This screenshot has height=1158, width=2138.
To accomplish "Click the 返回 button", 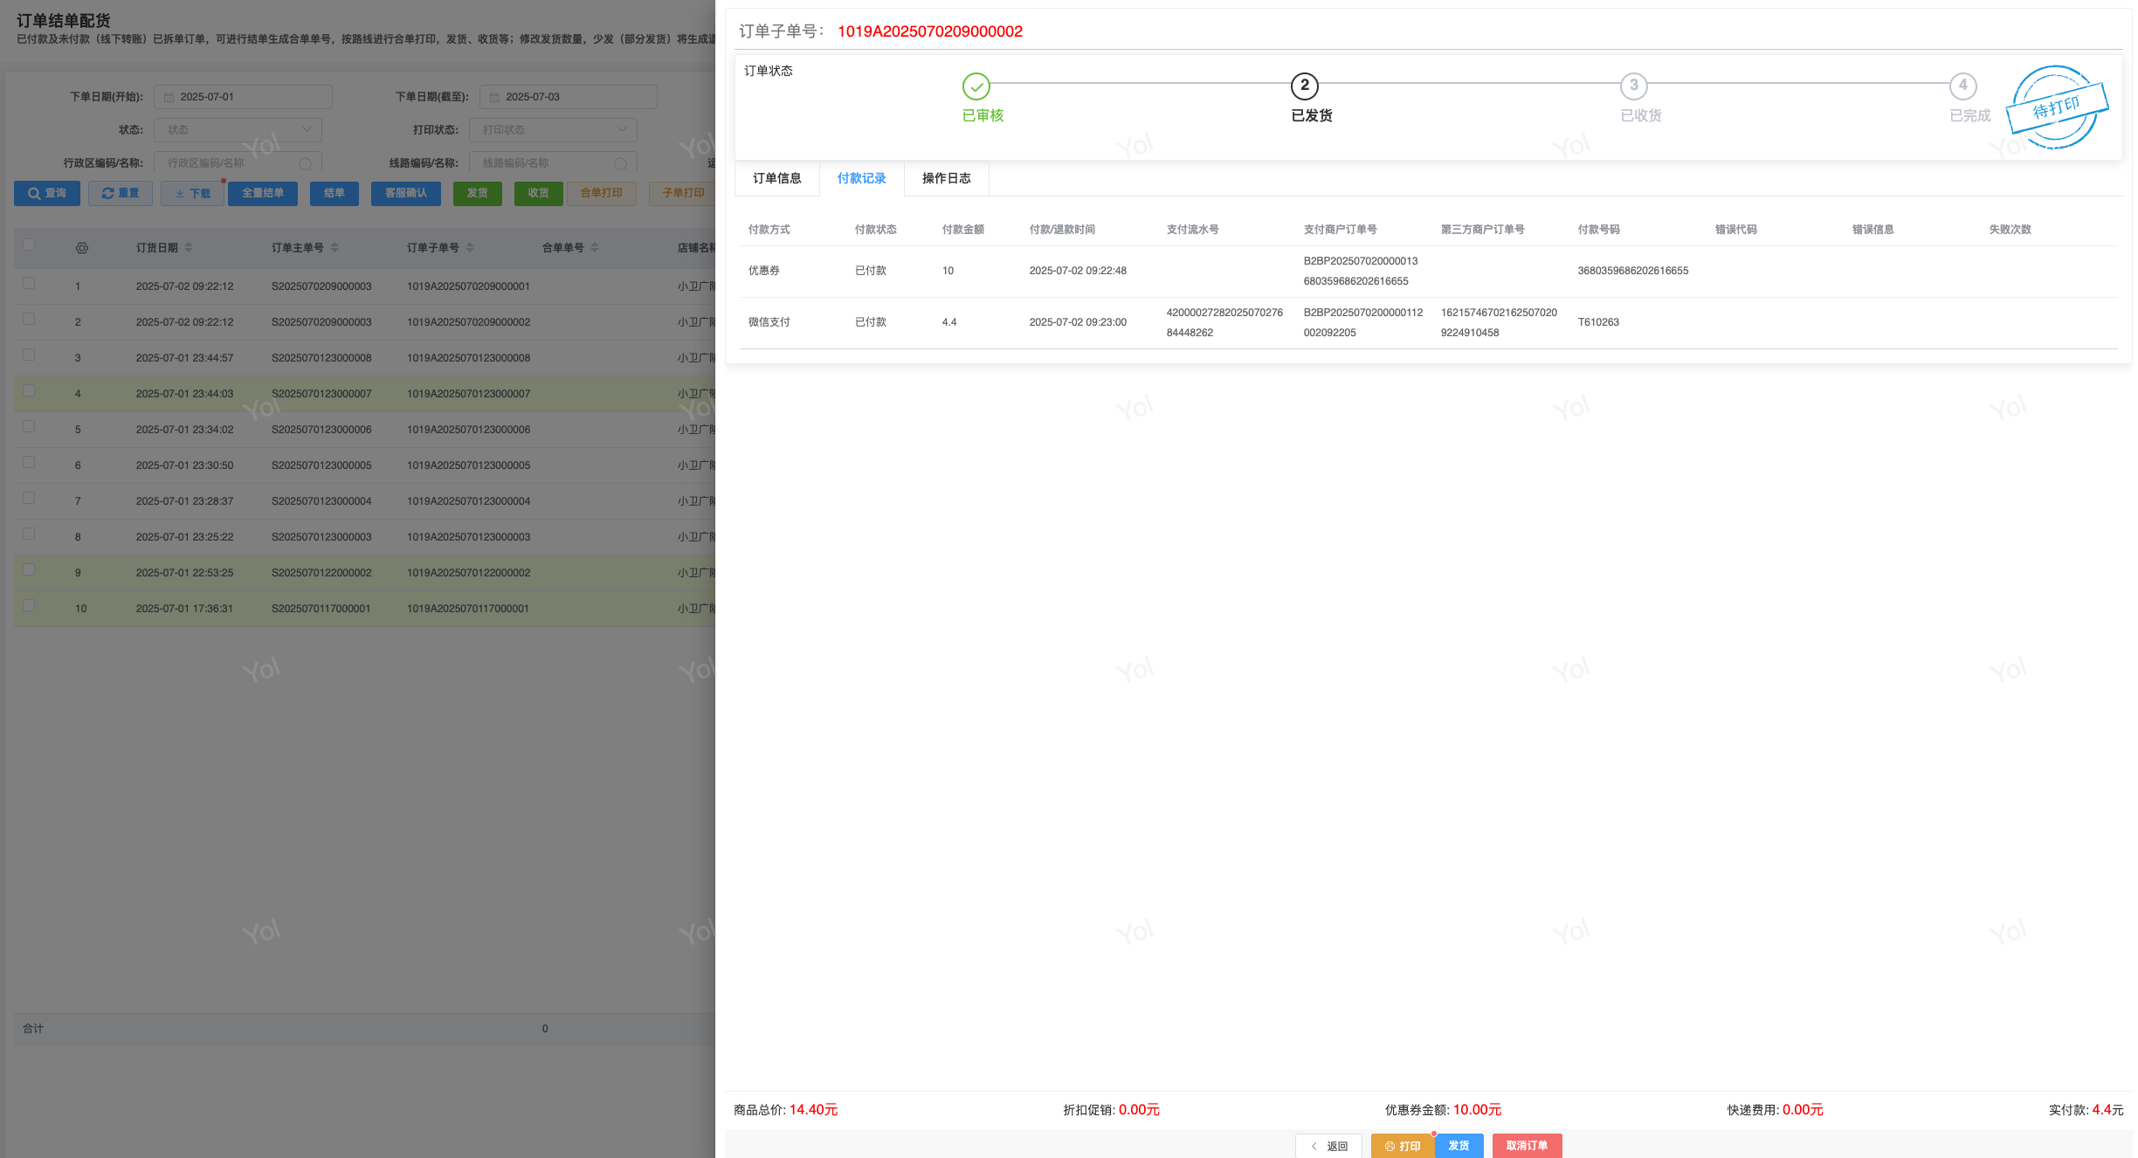I will [1328, 1146].
